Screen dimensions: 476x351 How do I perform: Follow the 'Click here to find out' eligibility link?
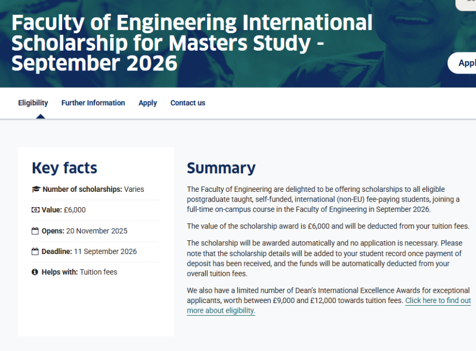point(437,301)
